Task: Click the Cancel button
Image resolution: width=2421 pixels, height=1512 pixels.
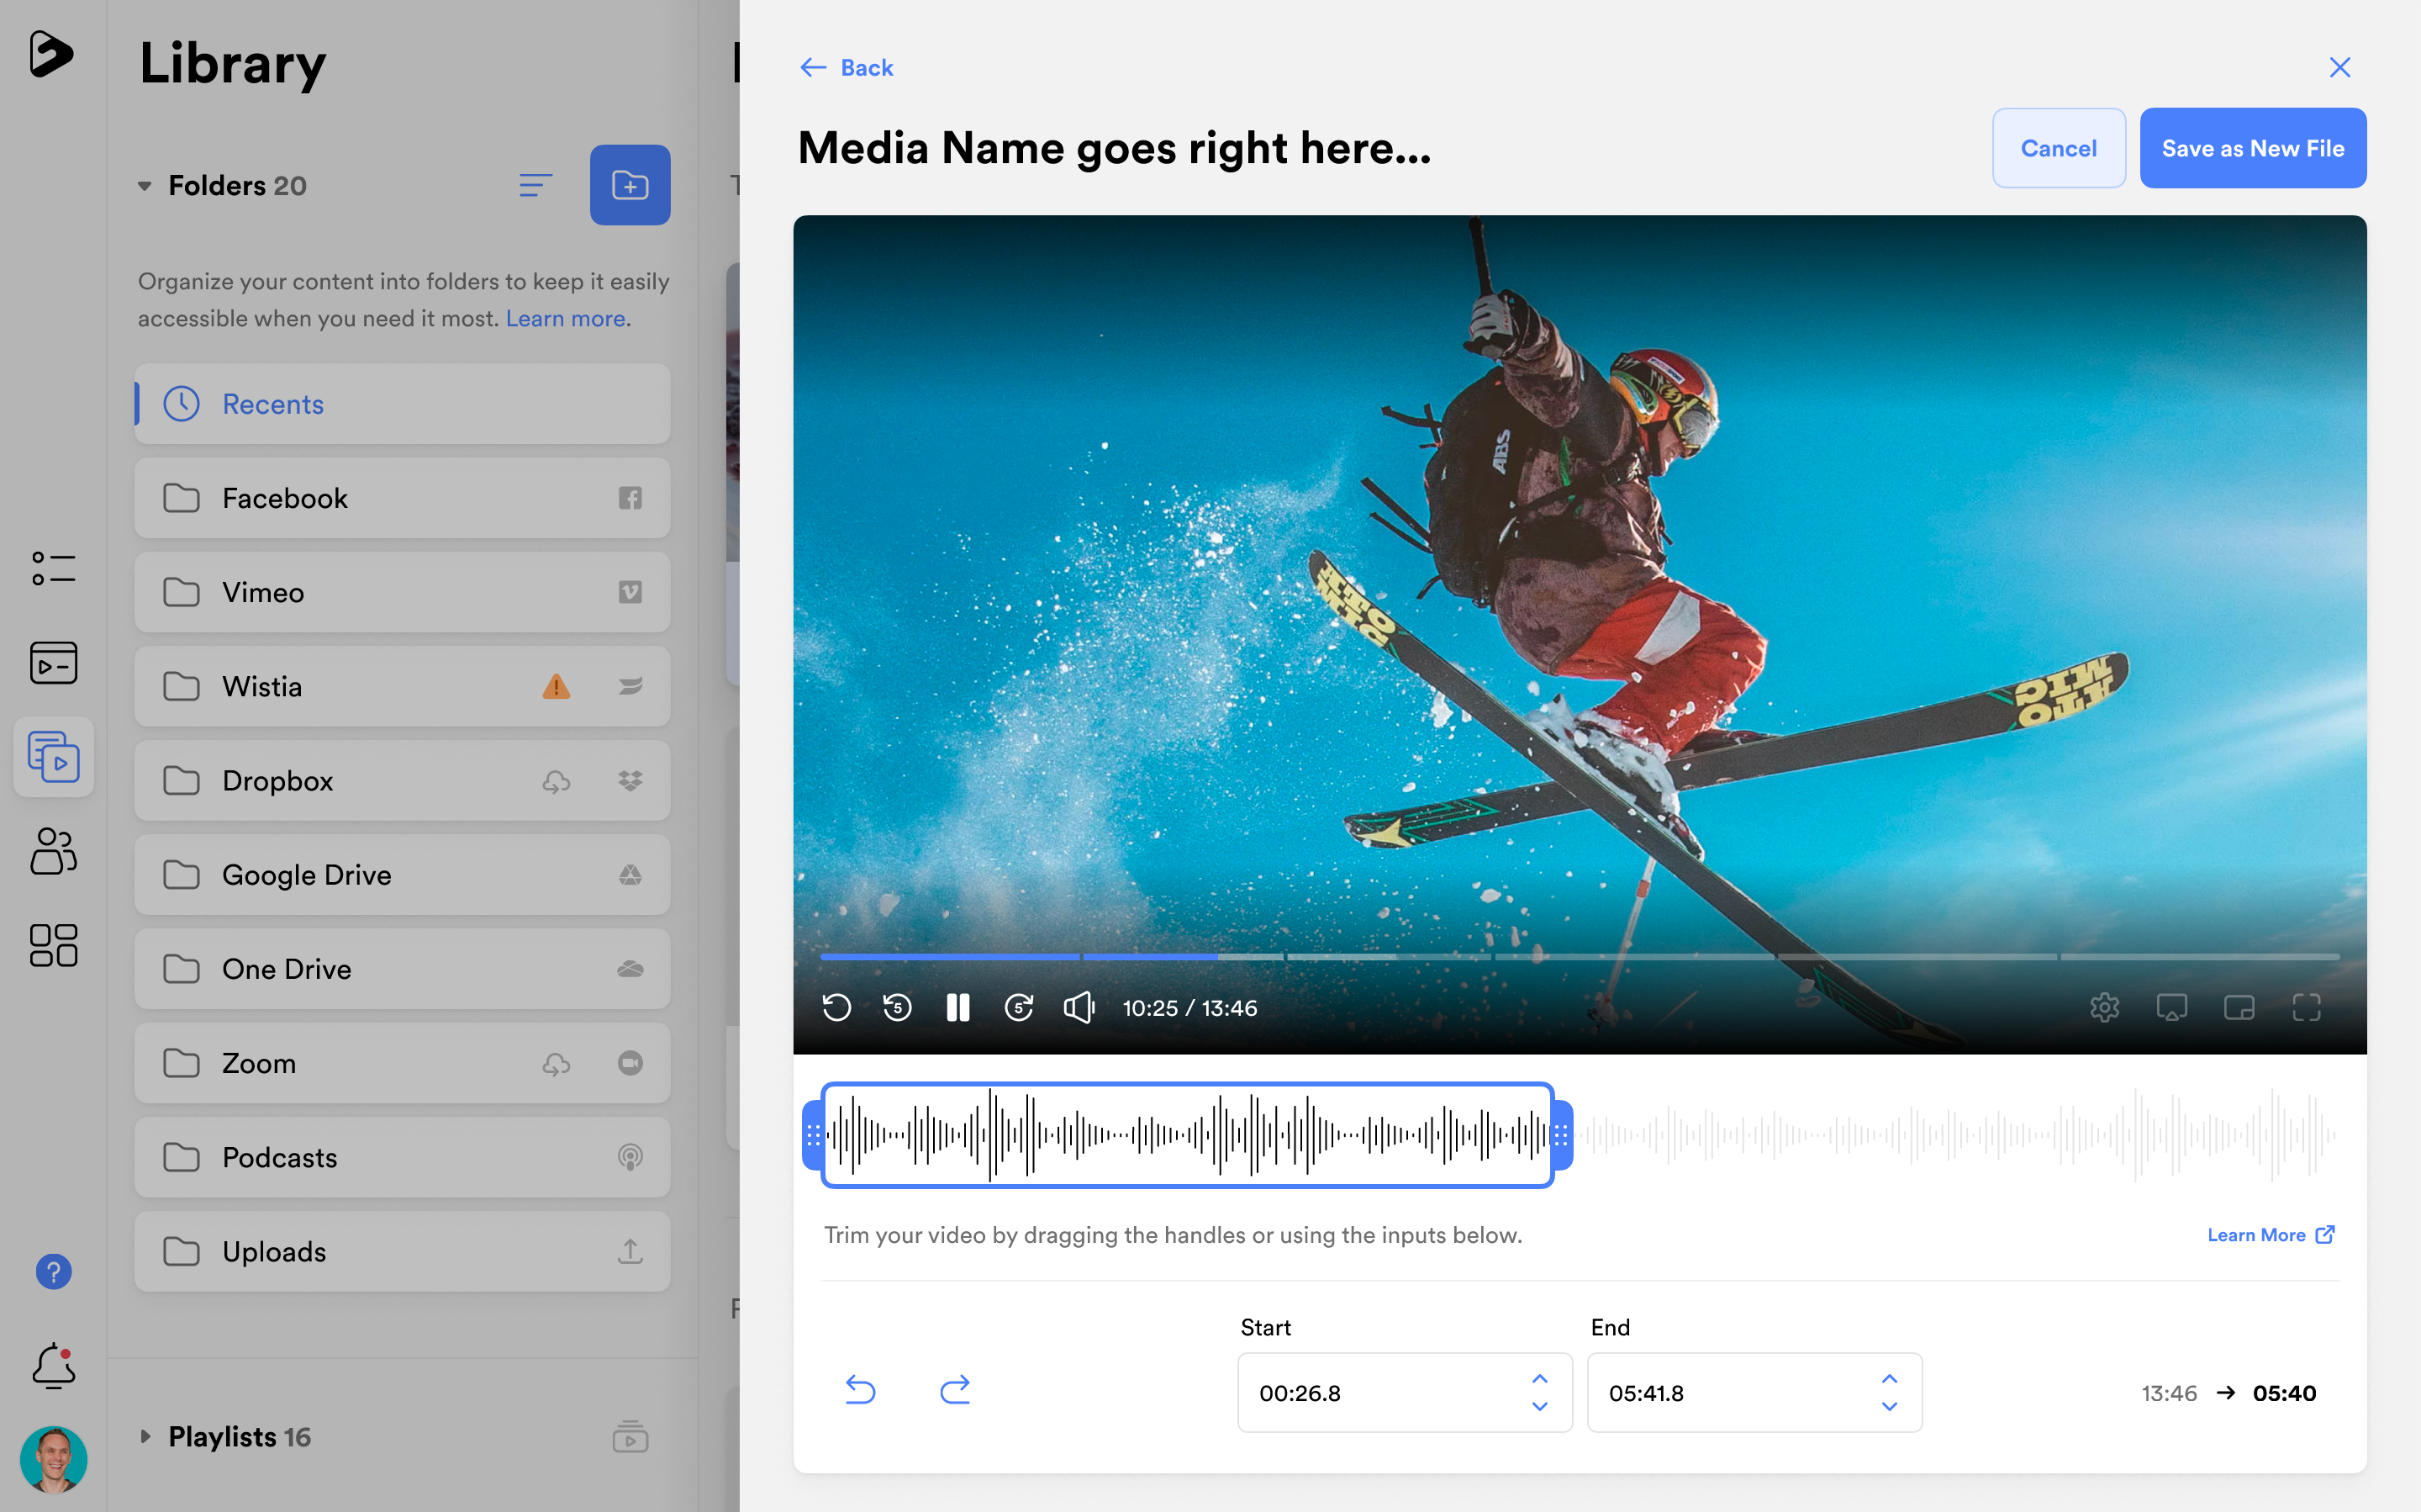Action: [2058, 148]
